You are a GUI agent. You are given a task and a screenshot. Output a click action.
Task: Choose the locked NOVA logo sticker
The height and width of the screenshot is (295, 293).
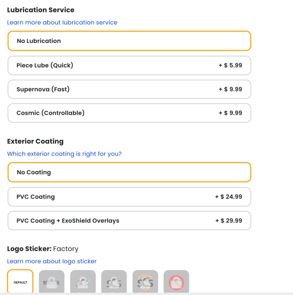point(51,282)
